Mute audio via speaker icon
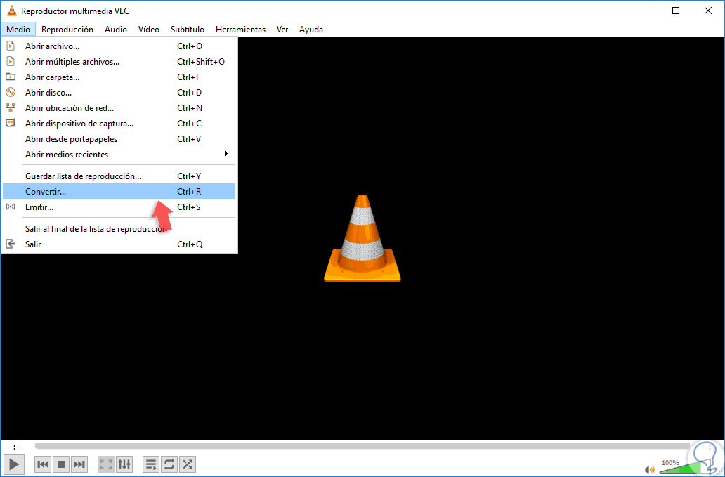The image size is (725, 477). 650,469
